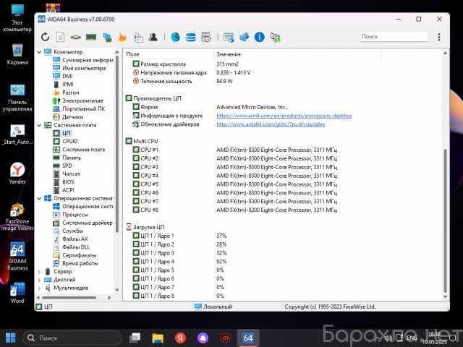
Task: Launch the flame stability test icon
Action: (122, 37)
